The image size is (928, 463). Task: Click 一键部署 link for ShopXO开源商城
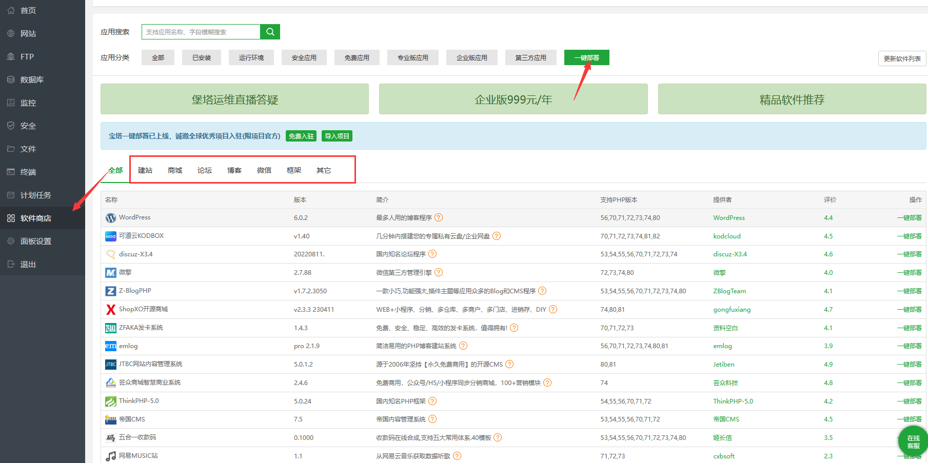(909, 309)
